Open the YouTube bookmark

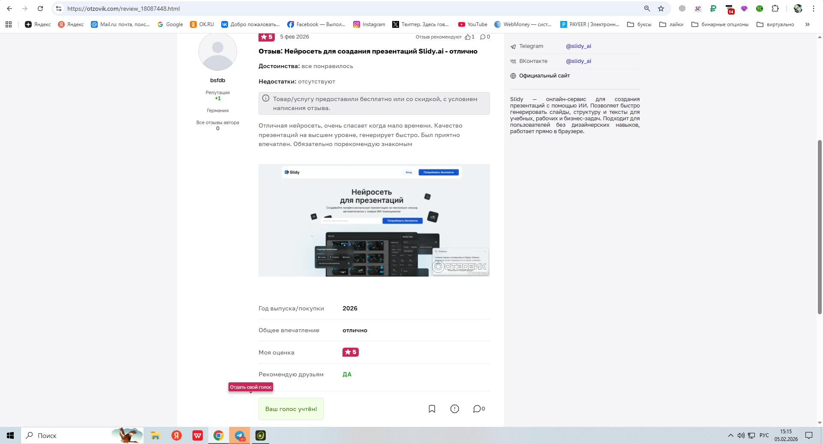tap(473, 24)
